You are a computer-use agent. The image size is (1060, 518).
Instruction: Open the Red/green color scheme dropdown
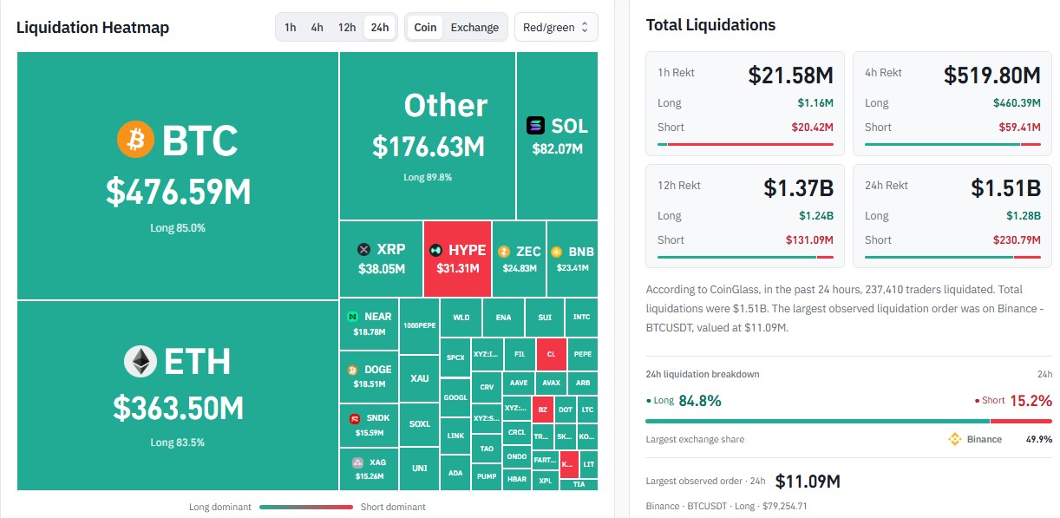click(556, 27)
